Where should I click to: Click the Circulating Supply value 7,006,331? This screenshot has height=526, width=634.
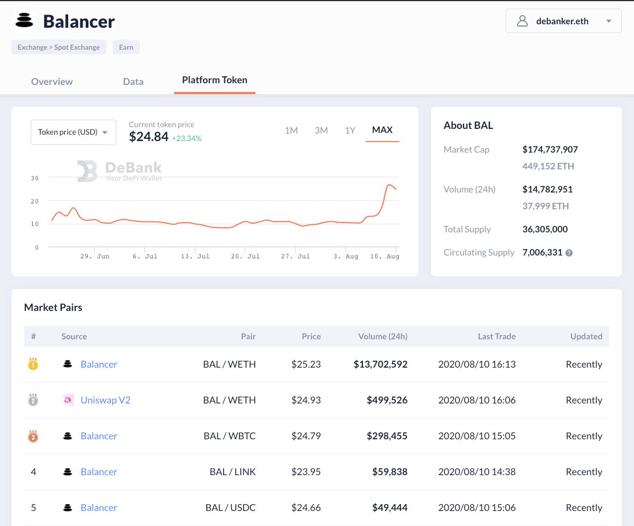542,252
